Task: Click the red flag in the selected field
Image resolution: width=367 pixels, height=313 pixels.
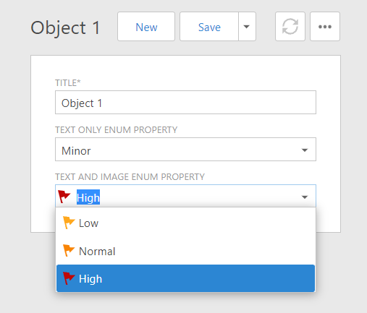Action: (64, 197)
